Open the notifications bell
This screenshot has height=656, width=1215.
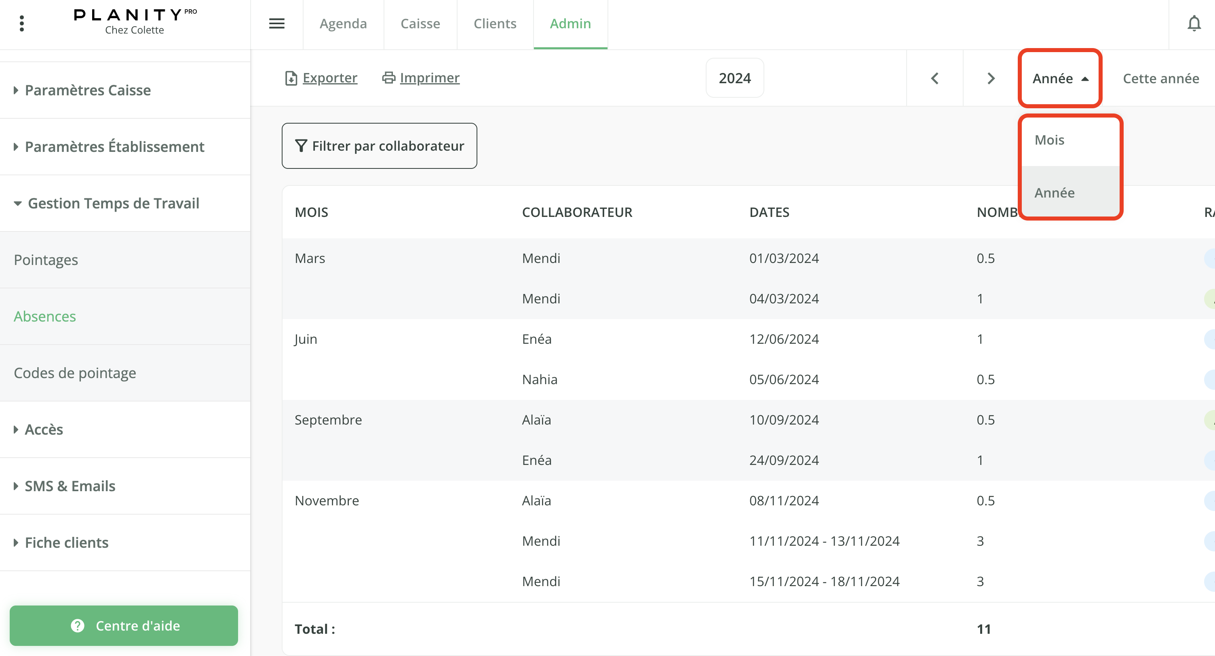pos(1194,23)
